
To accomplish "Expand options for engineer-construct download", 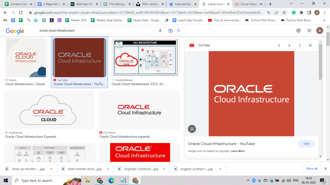I will point(163,169).
